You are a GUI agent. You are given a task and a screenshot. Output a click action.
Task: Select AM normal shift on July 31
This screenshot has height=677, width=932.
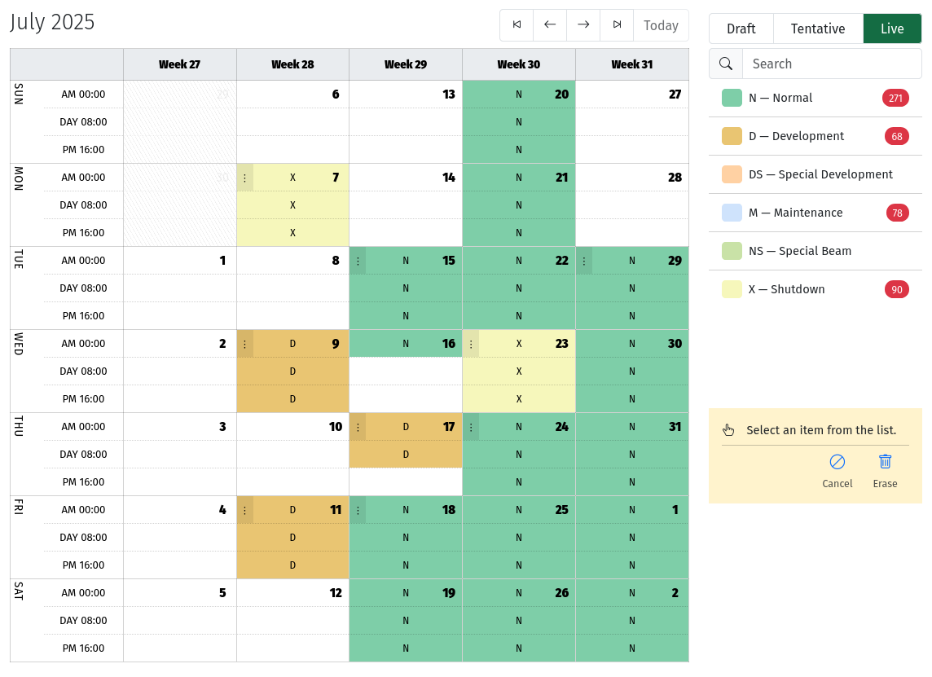[x=632, y=427]
